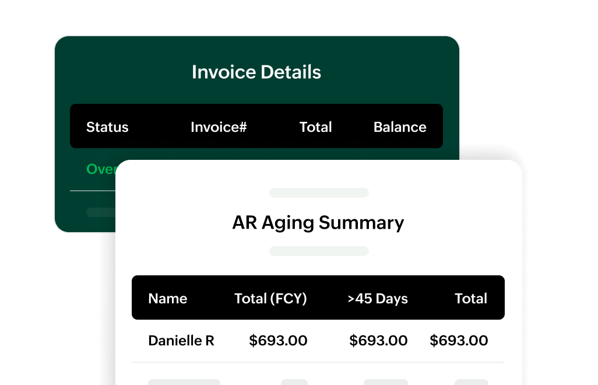
Task: Click the Balance column header
Action: click(x=400, y=127)
